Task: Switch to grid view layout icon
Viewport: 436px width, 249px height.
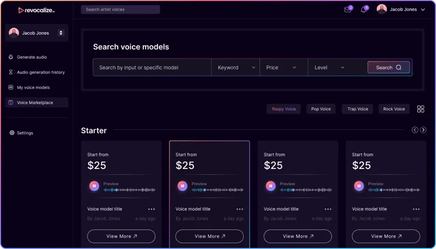Action: [421, 109]
